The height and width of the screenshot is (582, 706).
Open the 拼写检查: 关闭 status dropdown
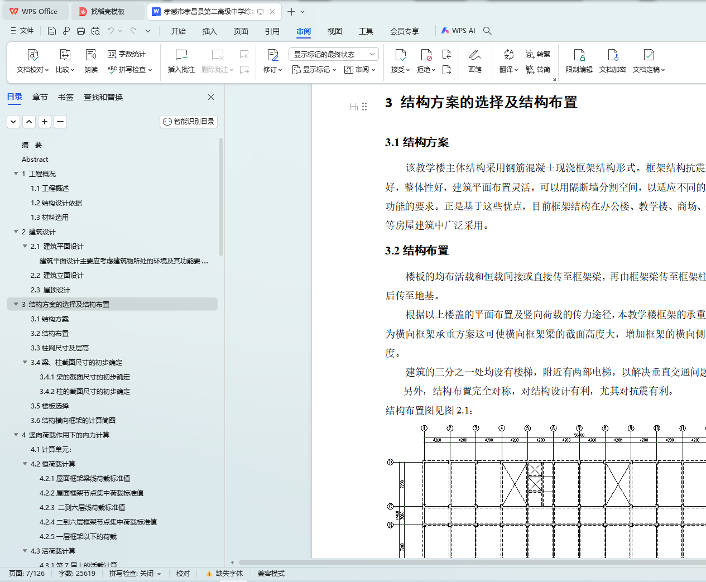click(x=135, y=574)
